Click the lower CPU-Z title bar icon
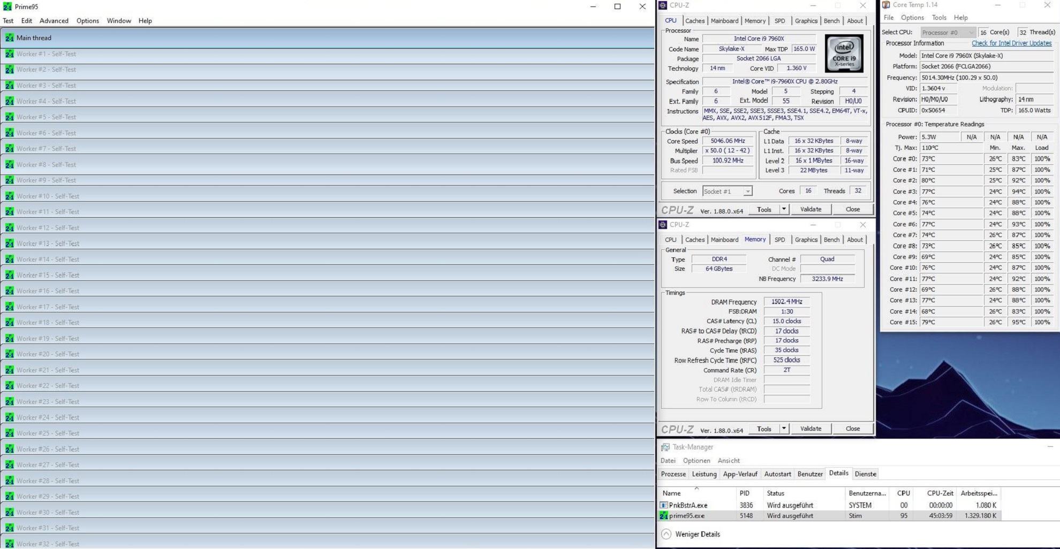 (663, 225)
